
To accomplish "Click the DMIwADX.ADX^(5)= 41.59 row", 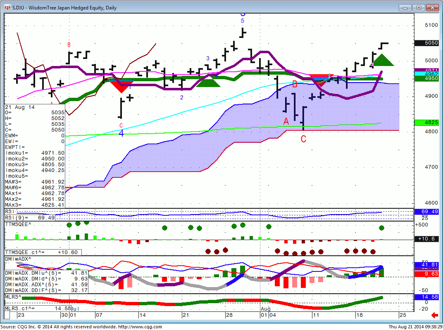I will coord(46,285).
